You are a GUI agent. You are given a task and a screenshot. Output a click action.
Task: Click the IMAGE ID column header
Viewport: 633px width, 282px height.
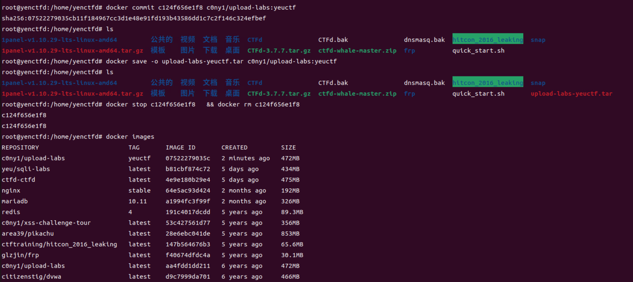(180, 147)
